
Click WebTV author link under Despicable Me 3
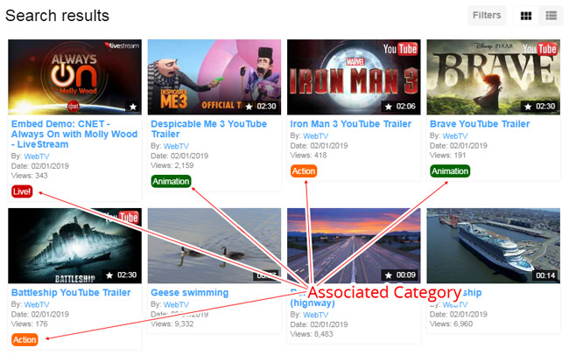coord(176,146)
